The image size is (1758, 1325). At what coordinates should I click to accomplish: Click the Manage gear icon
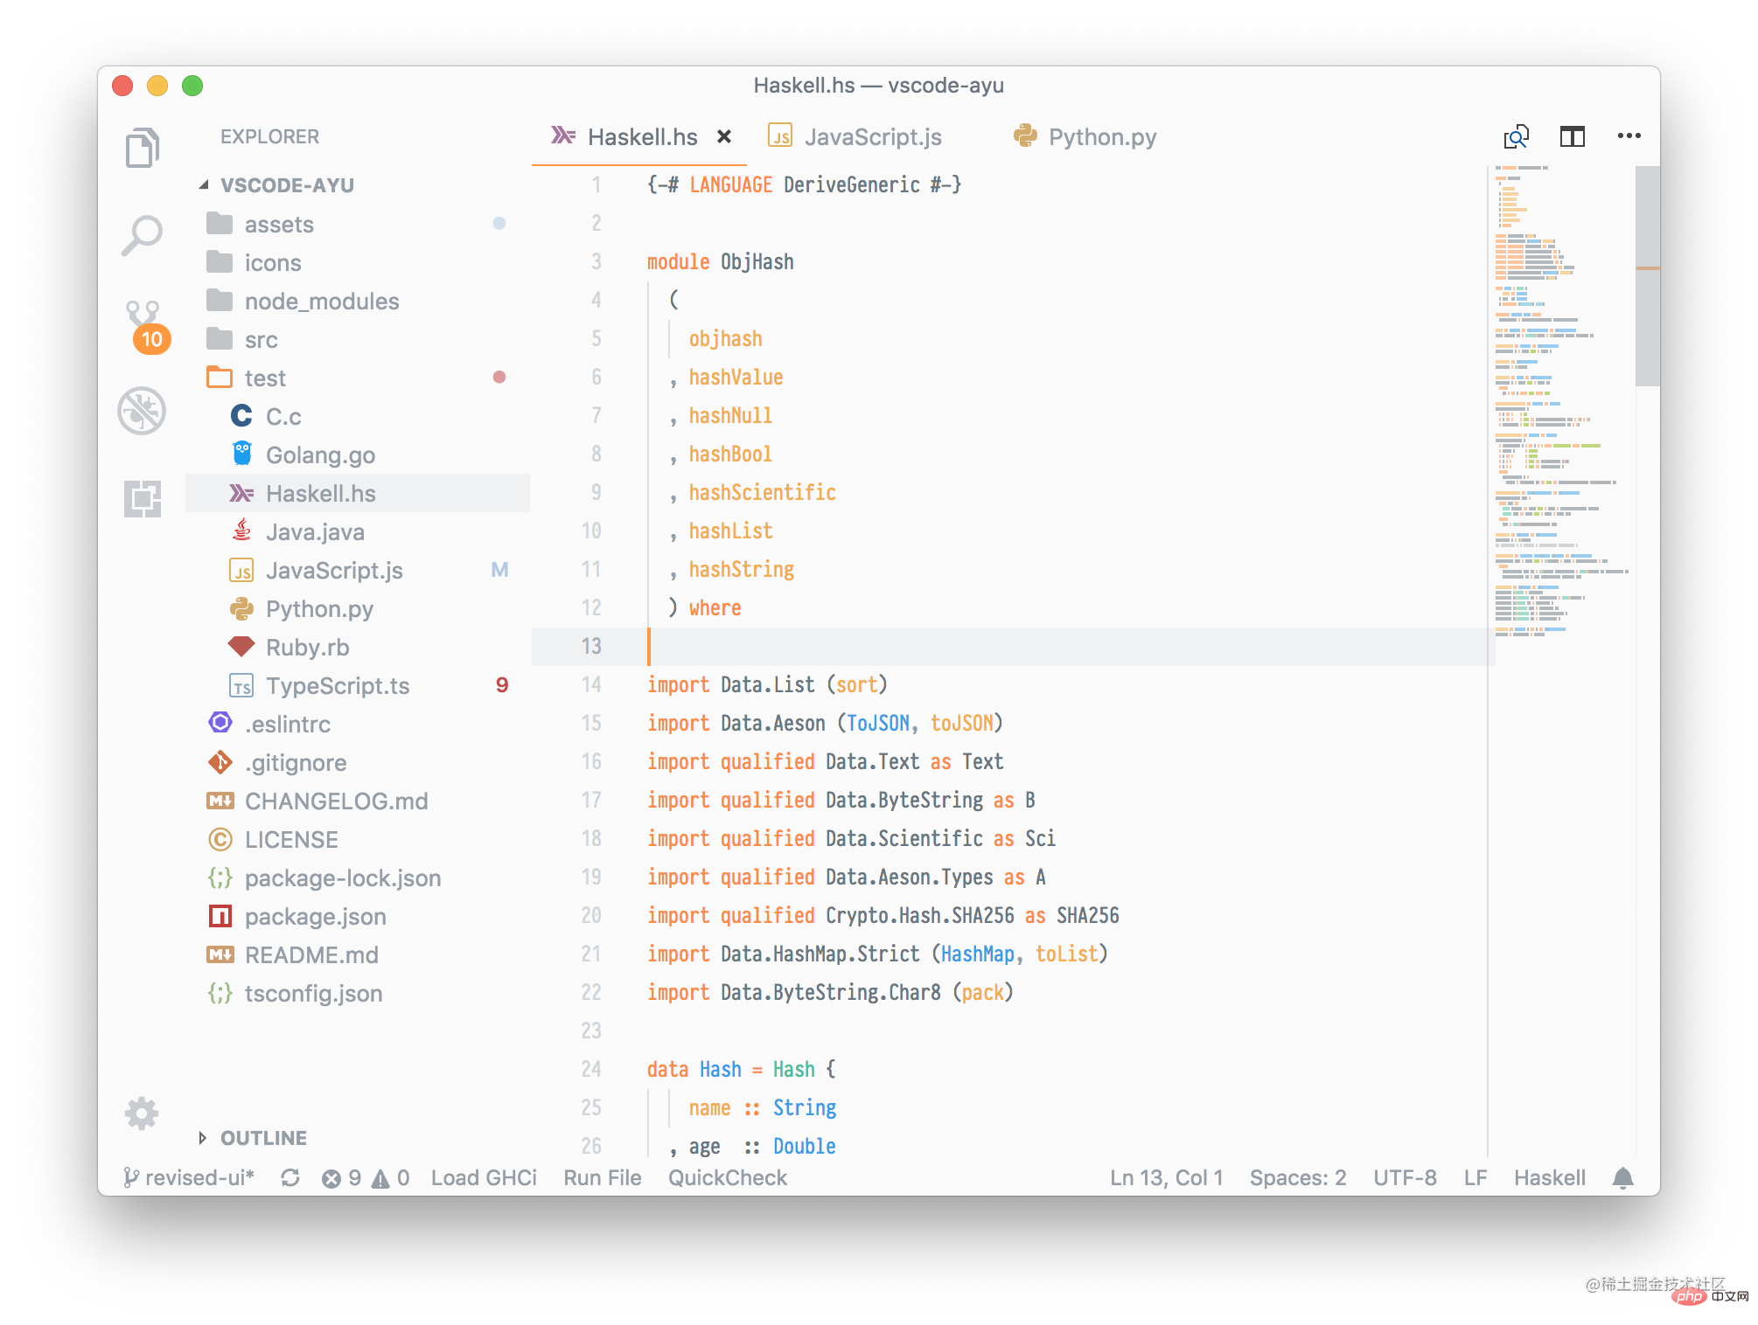point(142,1113)
